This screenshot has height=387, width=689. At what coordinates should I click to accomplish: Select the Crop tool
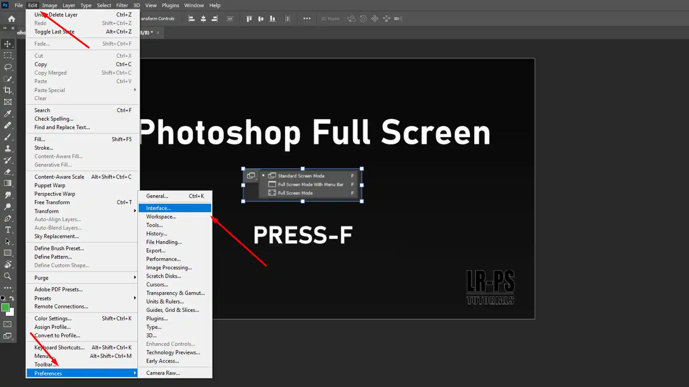pyautogui.click(x=8, y=90)
